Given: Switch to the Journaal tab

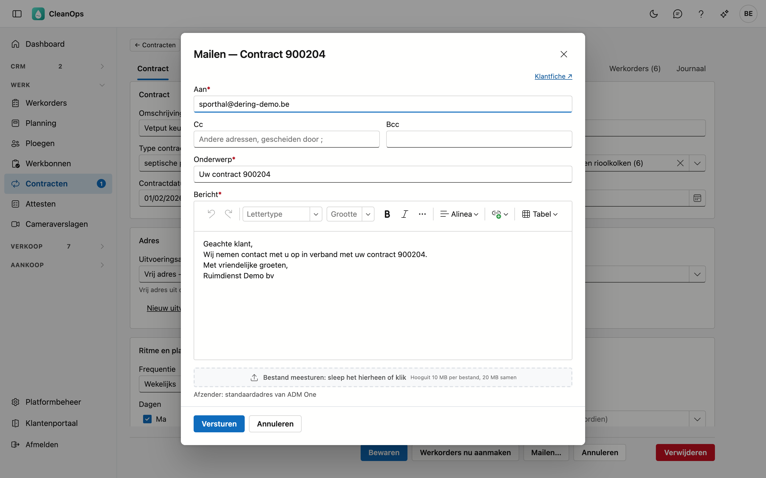Looking at the screenshot, I should click(x=691, y=69).
